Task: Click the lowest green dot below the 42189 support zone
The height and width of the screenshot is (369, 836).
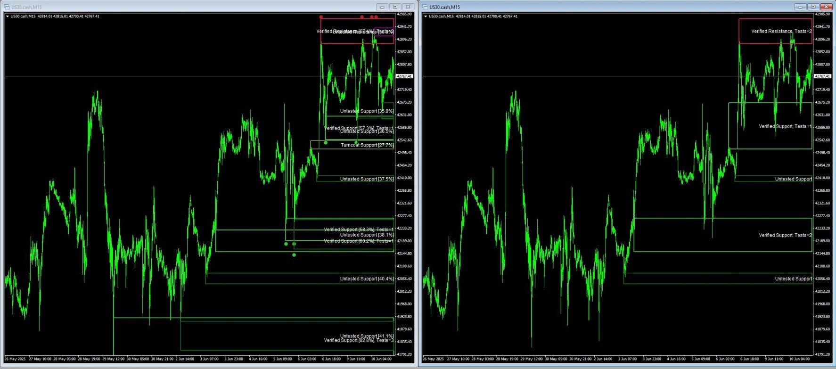Action: point(294,255)
